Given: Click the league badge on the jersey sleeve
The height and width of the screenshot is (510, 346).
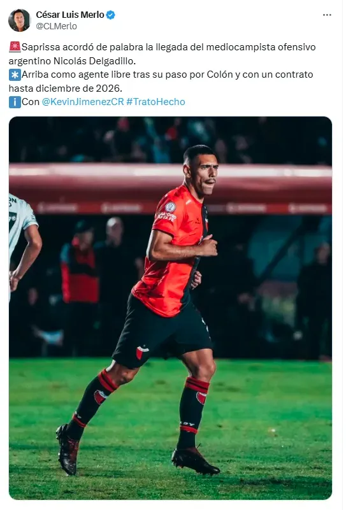Looking at the screenshot, I should coord(170,207).
